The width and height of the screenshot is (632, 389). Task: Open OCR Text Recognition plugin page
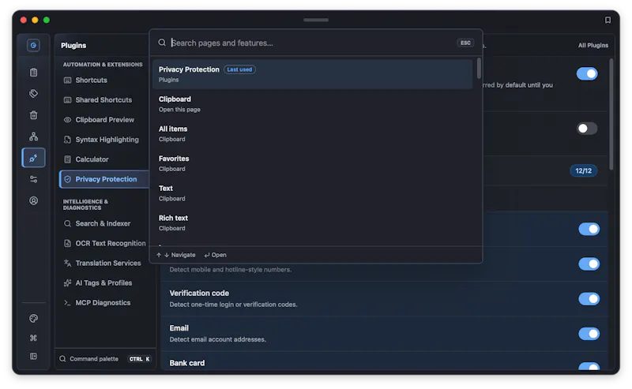(x=104, y=243)
